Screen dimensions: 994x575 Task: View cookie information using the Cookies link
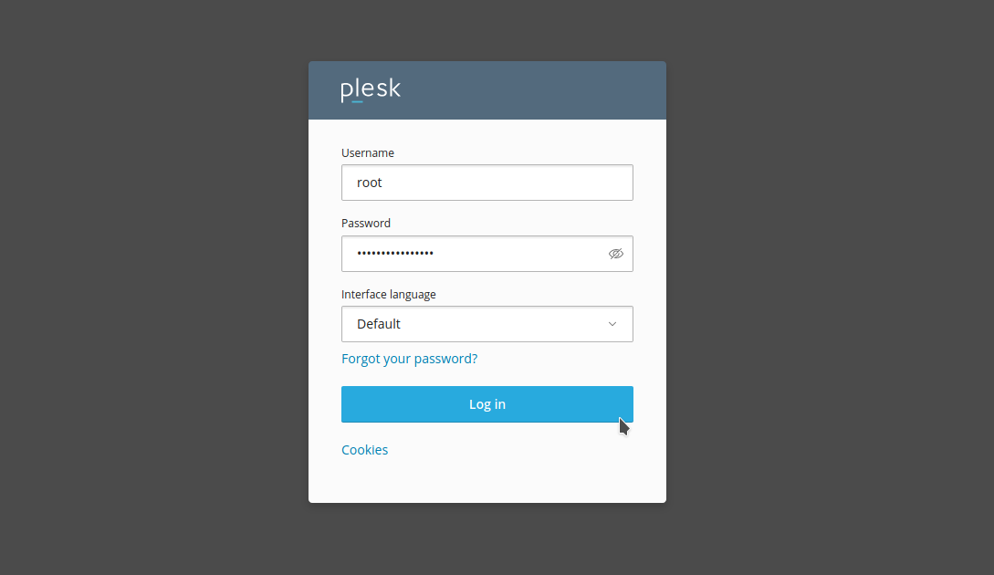coord(364,449)
